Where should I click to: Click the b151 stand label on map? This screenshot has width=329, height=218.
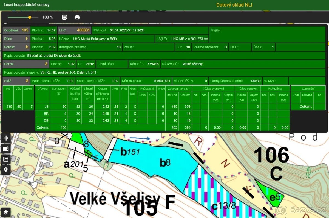pyautogui.click(x=131, y=152)
